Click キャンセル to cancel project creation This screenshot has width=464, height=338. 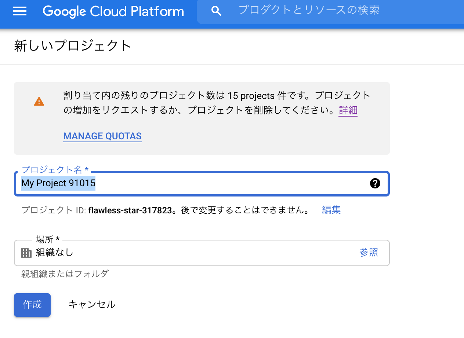(92, 304)
